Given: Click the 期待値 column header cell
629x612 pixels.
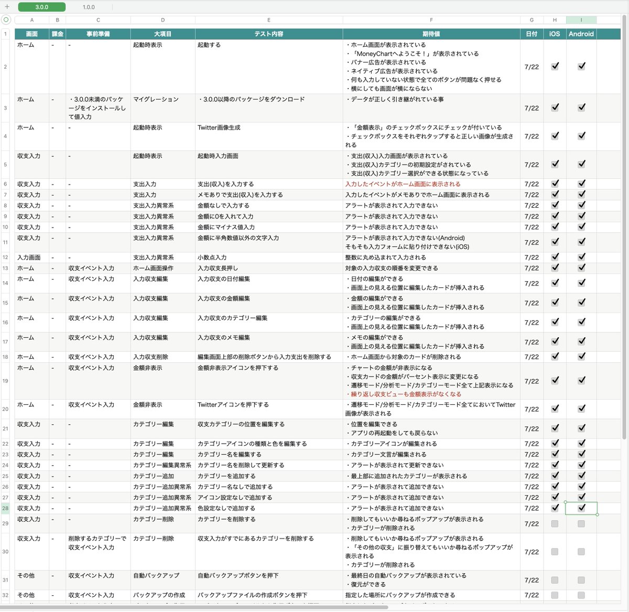Looking at the screenshot, I should [431, 34].
